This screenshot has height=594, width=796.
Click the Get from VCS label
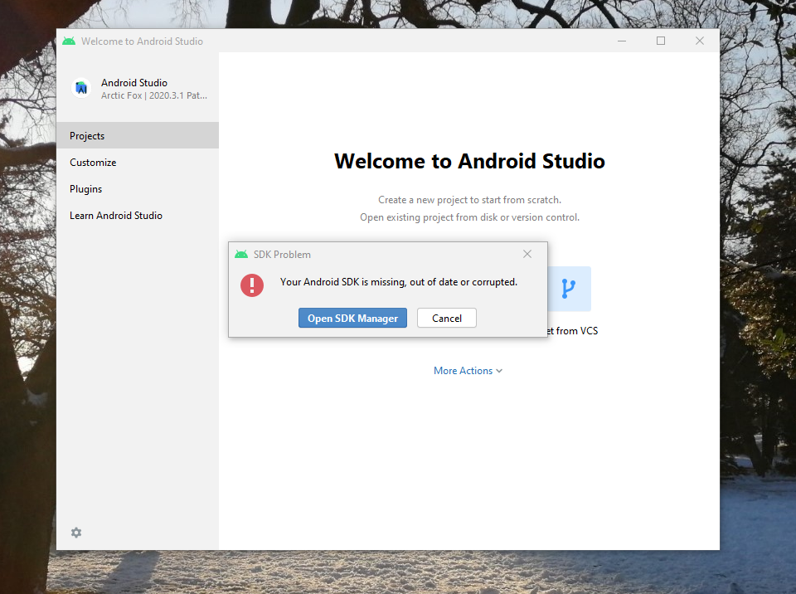pyautogui.click(x=573, y=331)
